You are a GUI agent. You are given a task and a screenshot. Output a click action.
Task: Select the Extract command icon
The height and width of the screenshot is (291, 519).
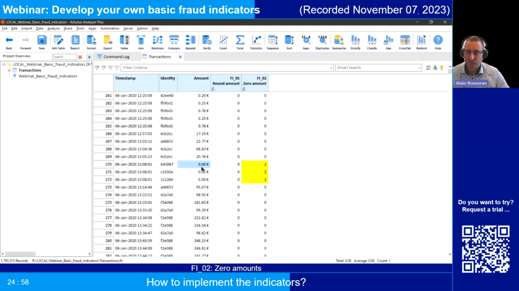(x=91, y=42)
